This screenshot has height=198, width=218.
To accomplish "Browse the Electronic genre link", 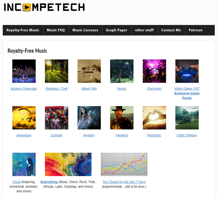I will (x=154, y=89).
